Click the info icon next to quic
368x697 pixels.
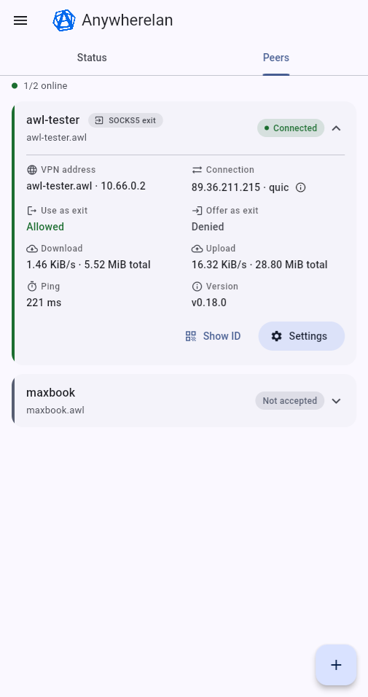[x=301, y=187]
